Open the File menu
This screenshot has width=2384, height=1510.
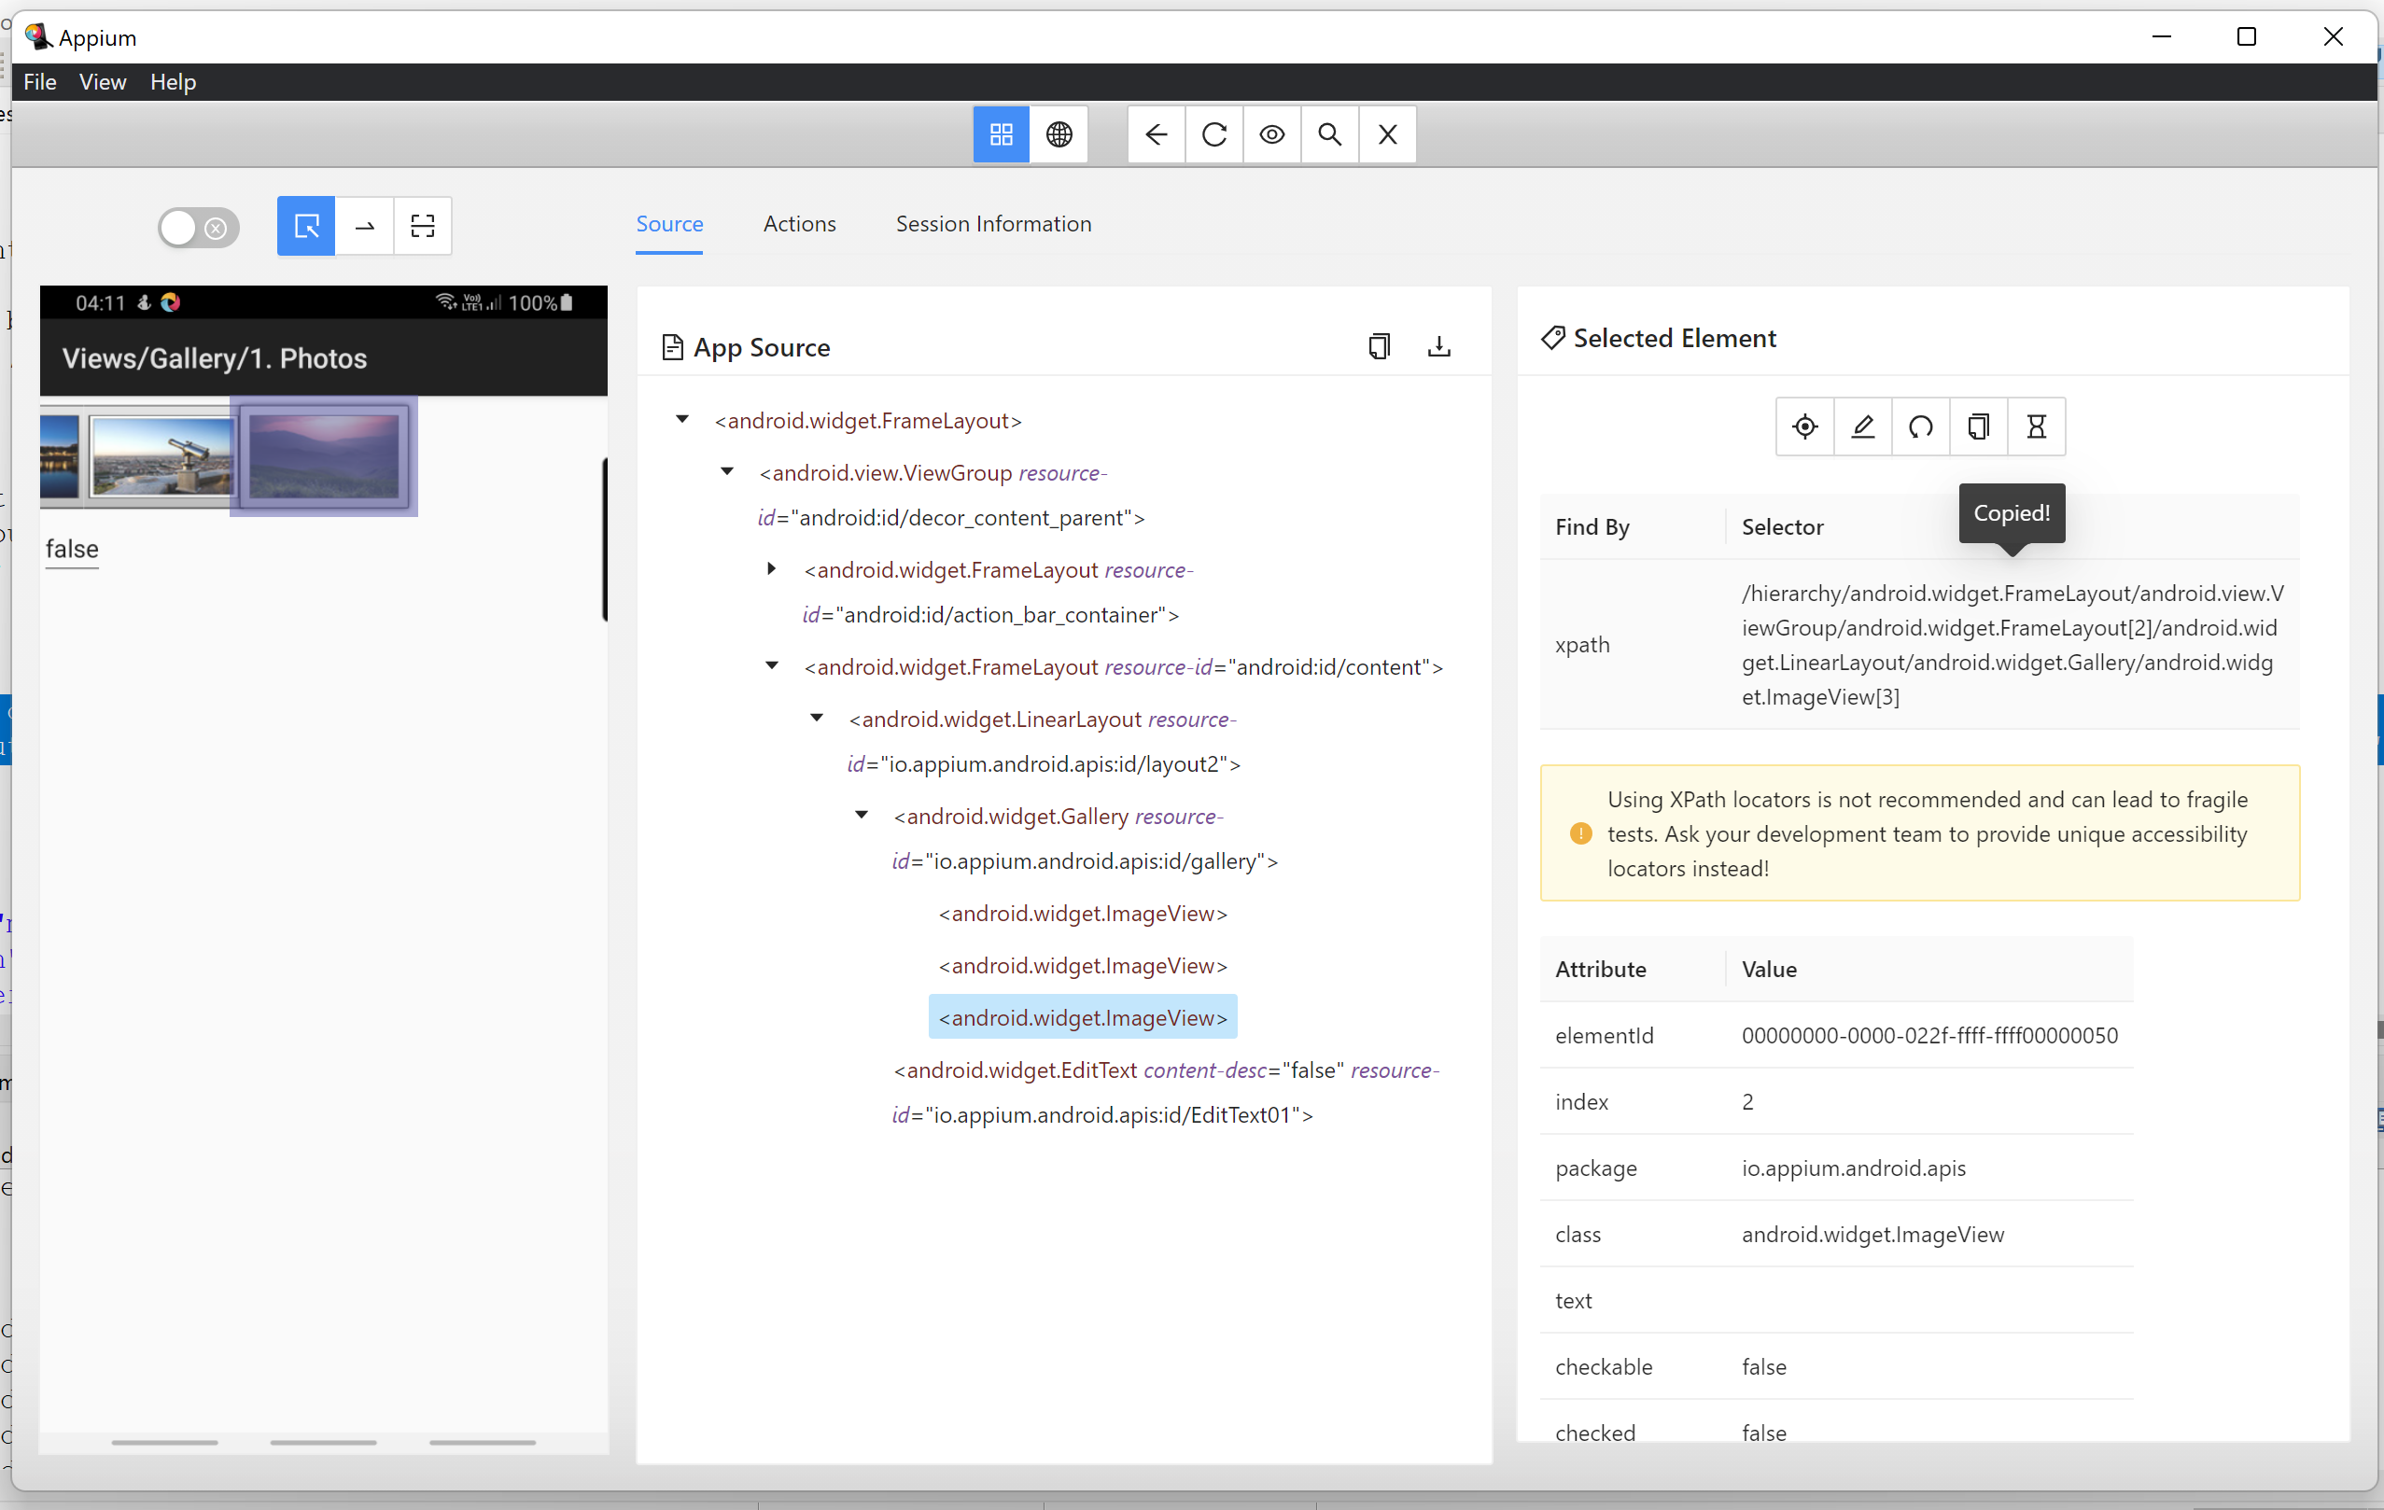pos(39,82)
